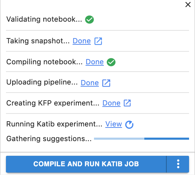Image resolution: width=195 pixels, height=175 pixels.
Task: Click the external link icon beside Creating KFP experiment
Action: pyautogui.click(x=127, y=103)
